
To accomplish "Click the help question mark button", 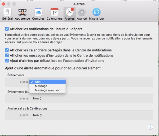I will pyautogui.click(x=150, y=127).
